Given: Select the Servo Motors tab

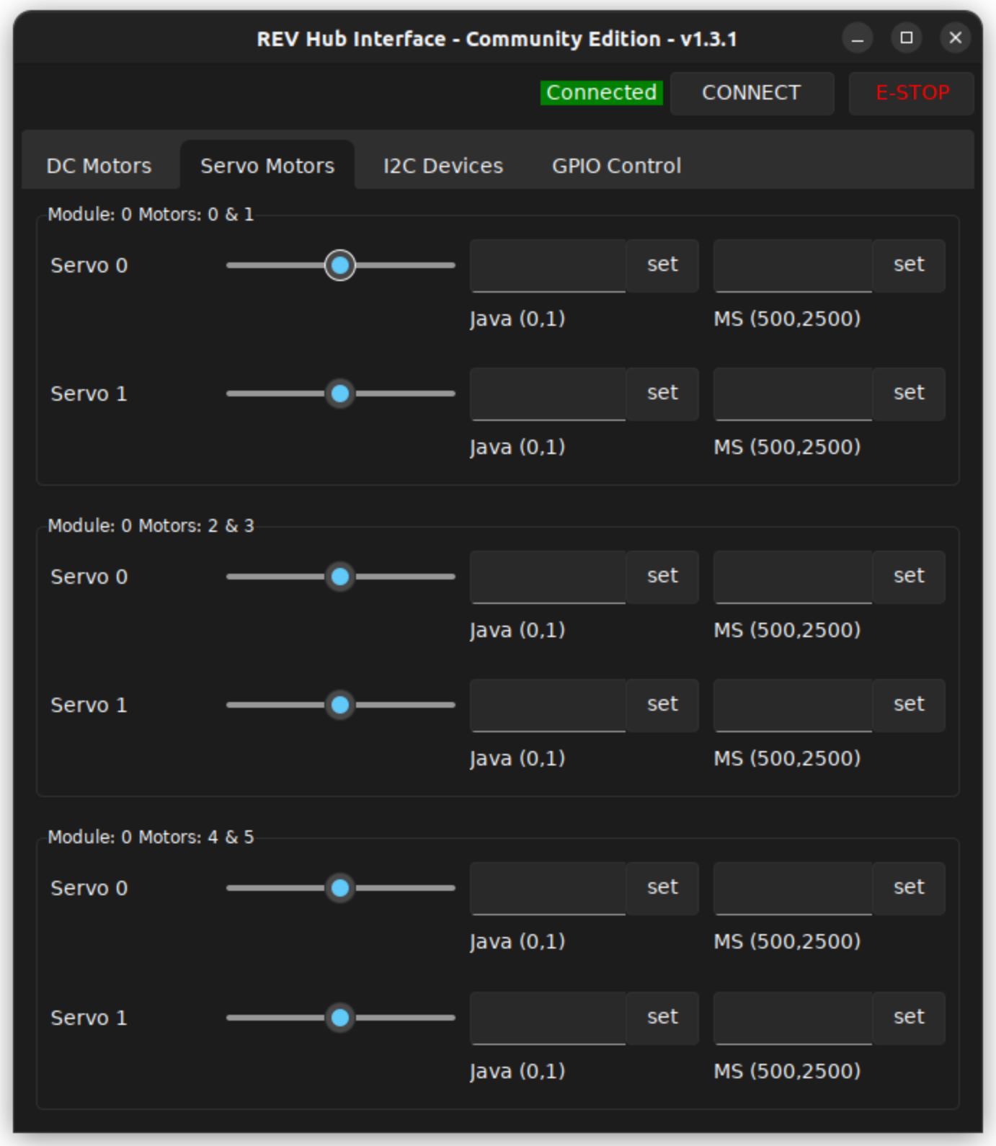Looking at the screenshot, I should click(x=267, y=166).
